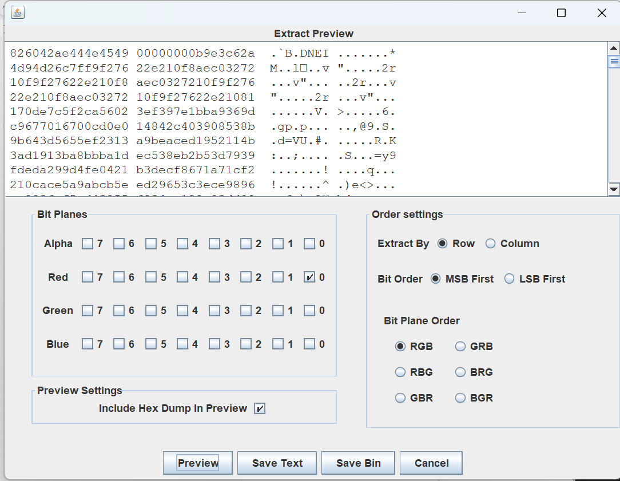This screenshot has height=481, width=620.
Task: Check Green bit plane 2
Action: click(x=246, y=311)
